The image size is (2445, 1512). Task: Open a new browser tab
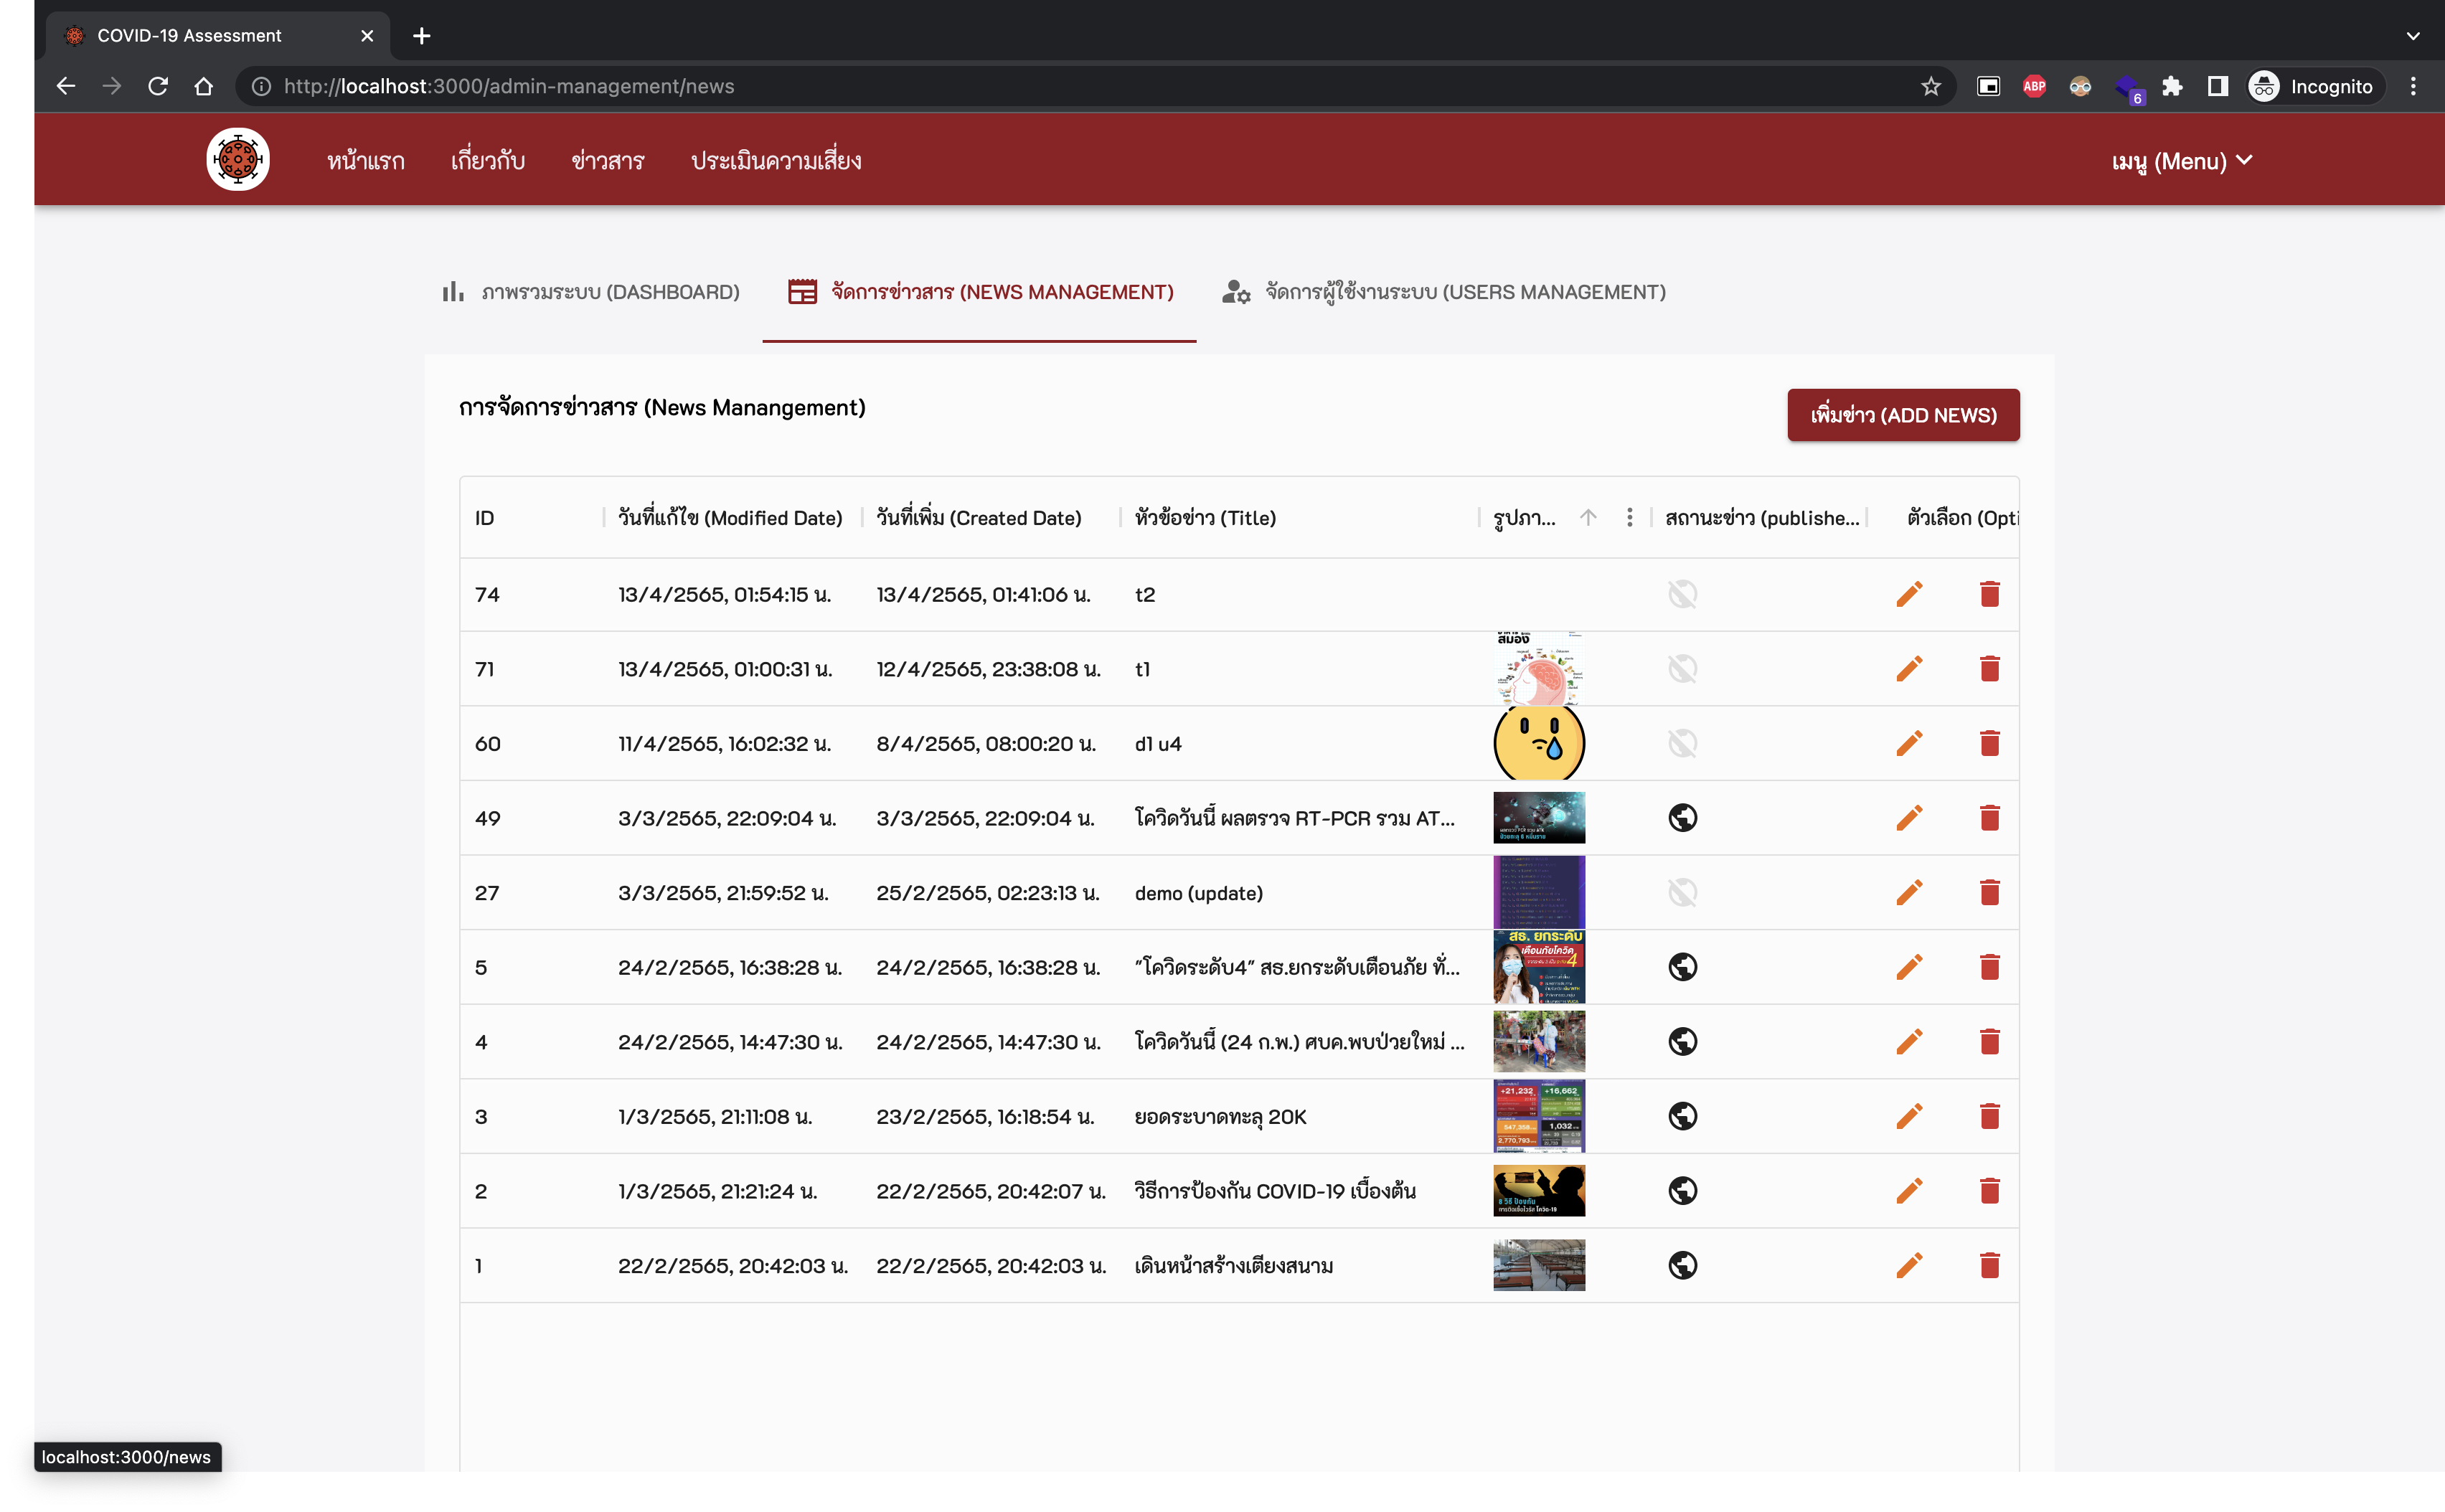click(x=421, y=36)
